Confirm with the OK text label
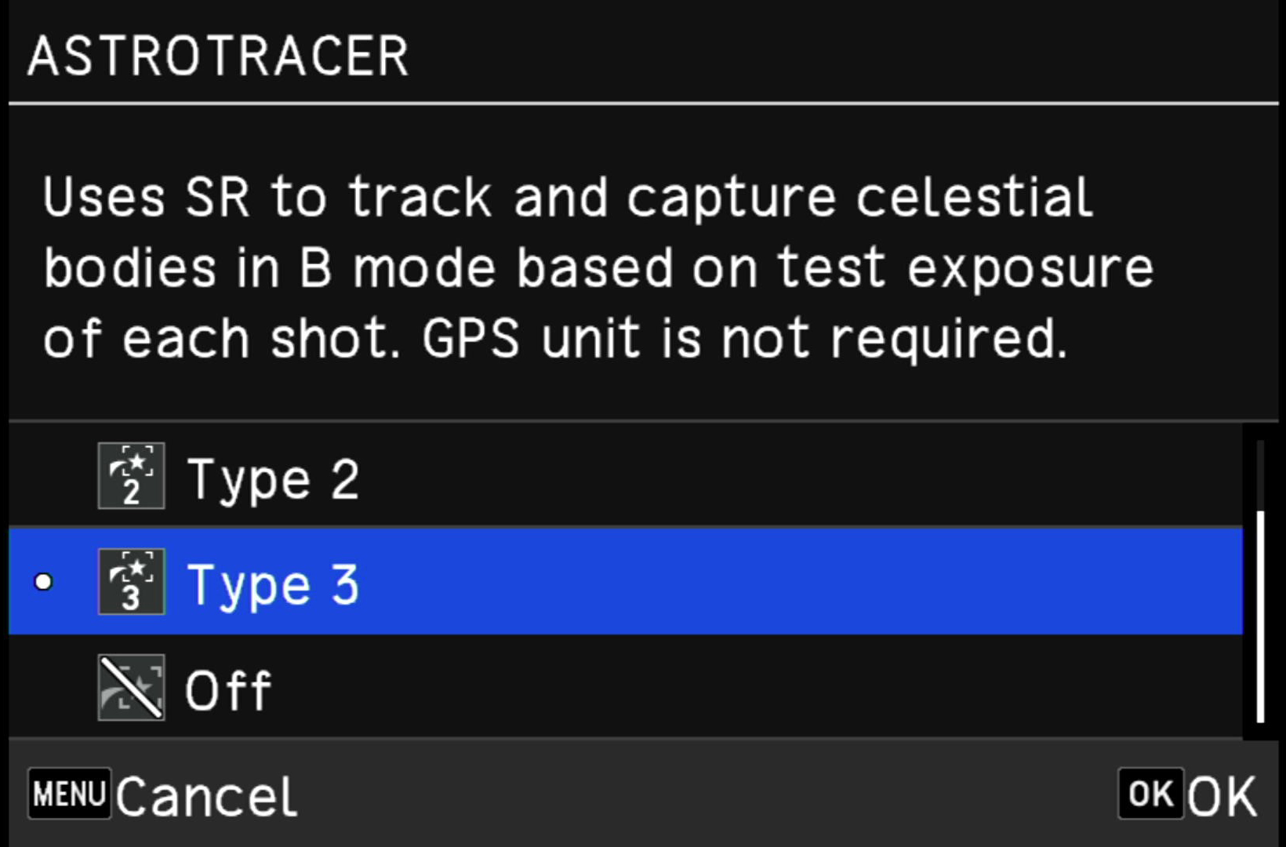The height and width of the screenshot is (847, 1286). click(x=1221, y=797)
